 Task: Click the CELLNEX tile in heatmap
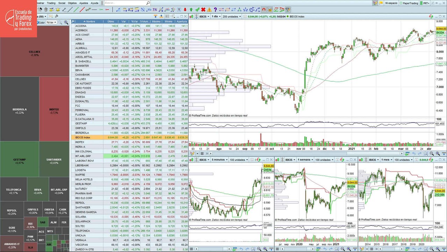35,52
